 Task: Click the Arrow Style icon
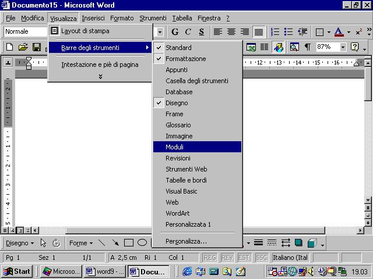286,243
